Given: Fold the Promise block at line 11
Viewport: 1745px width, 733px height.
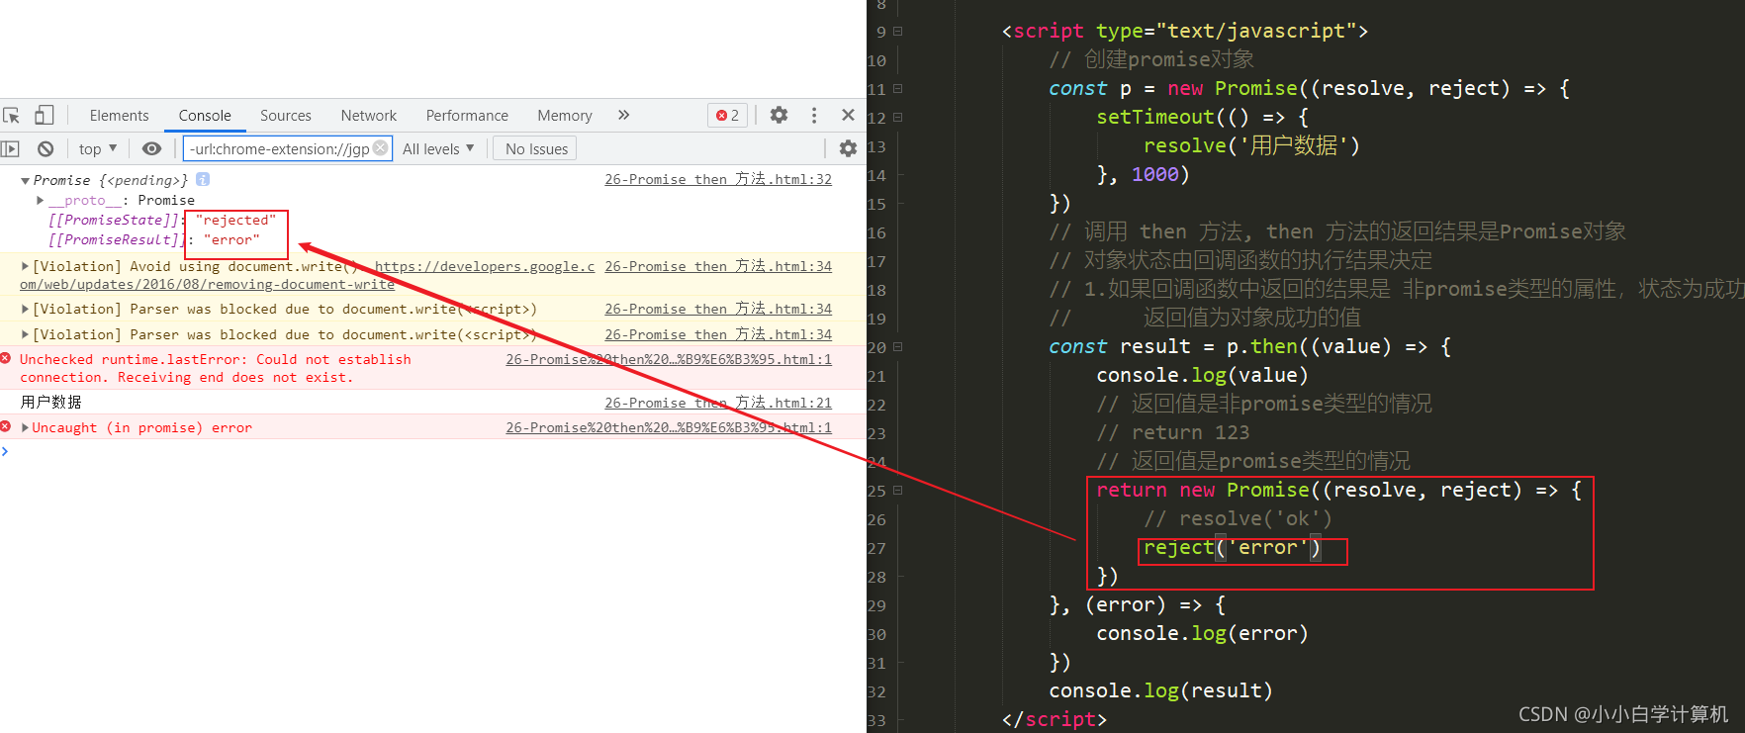Looking at the screenshot, I should pyautogui.click(x=898, y=88).
